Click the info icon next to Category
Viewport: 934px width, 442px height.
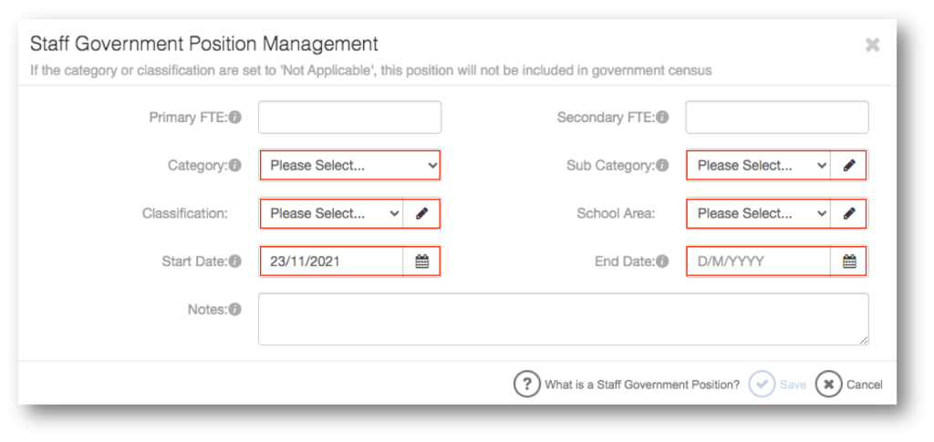235,165
